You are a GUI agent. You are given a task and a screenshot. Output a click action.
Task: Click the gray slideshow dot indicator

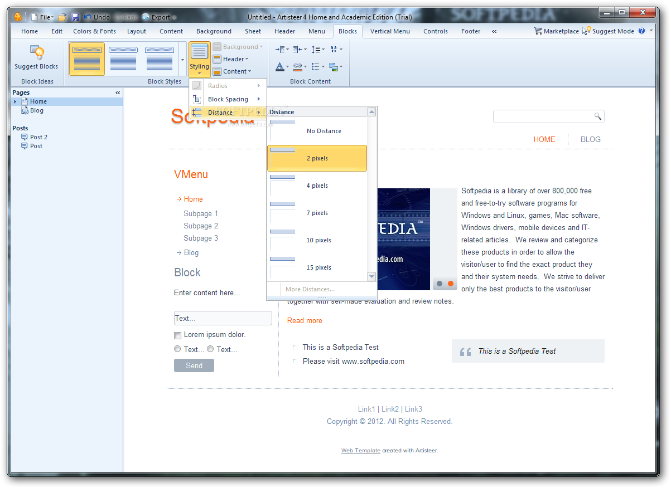[440, 284]
